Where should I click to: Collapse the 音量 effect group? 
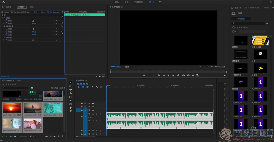(x=2, y=18)
